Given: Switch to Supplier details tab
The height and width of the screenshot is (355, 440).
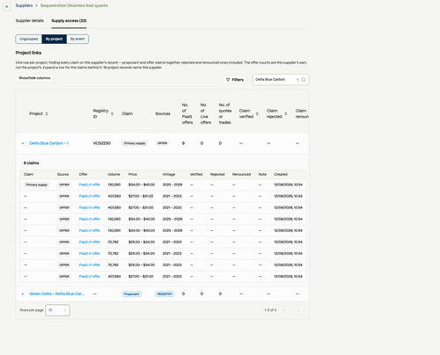Looking at the screenshot, I should point(30,20).
